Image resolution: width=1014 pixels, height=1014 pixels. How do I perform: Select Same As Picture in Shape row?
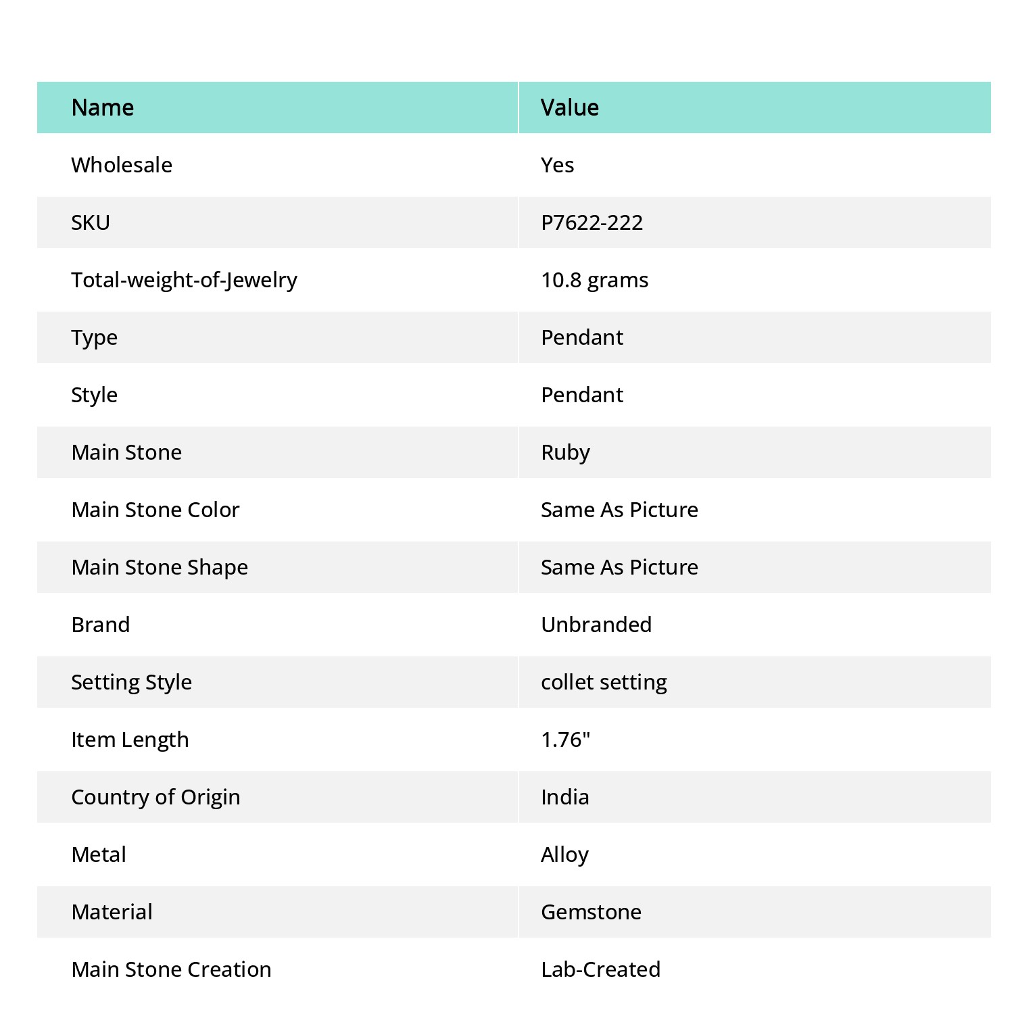[x=619, y=567]
